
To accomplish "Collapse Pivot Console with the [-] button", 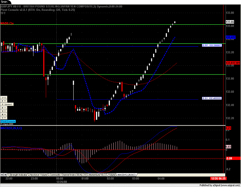I will [4, 98].
